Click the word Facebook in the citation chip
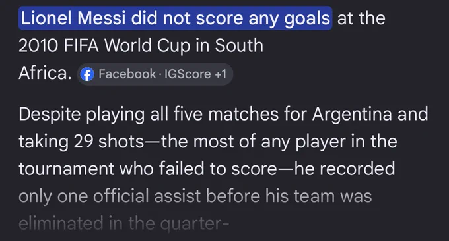The height and width of the screenshot is (241, 449). (127, 74)
